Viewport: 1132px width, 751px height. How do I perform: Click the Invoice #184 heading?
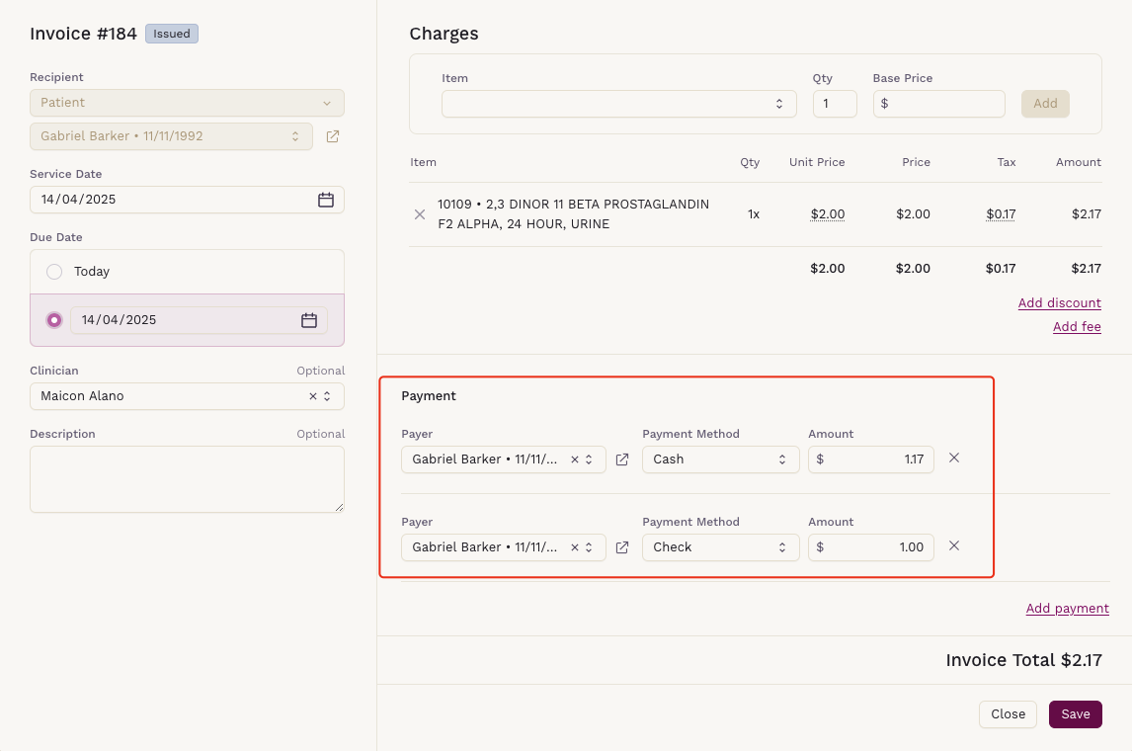(x=83, y=34)
